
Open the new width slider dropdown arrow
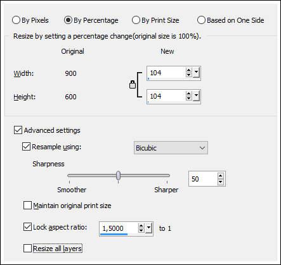(x=196, y=73)
